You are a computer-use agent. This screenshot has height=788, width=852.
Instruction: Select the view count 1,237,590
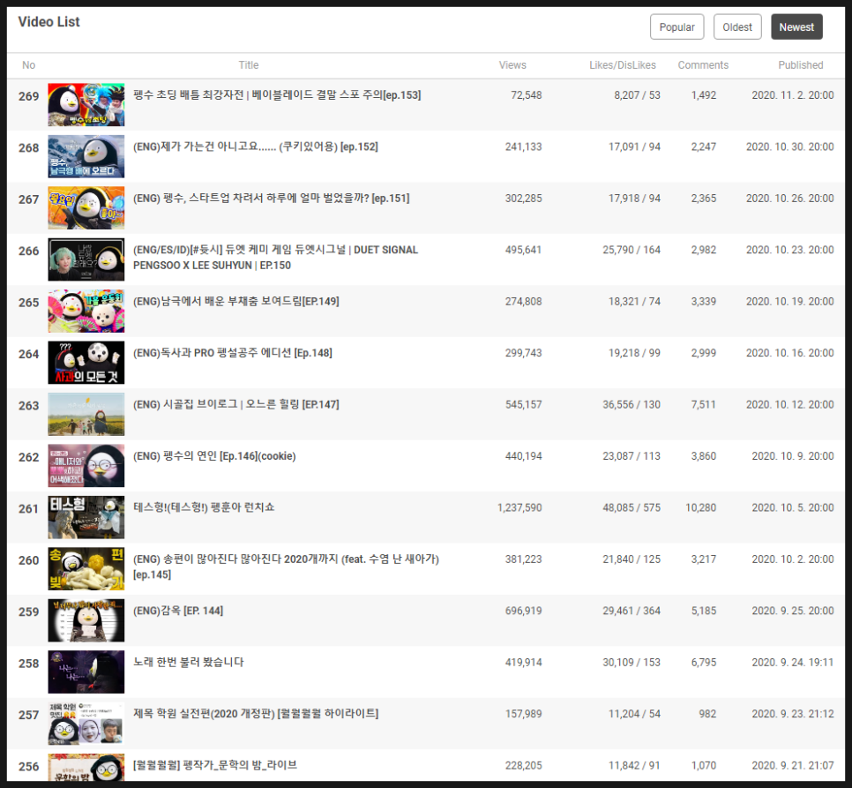tap(519, 507)
